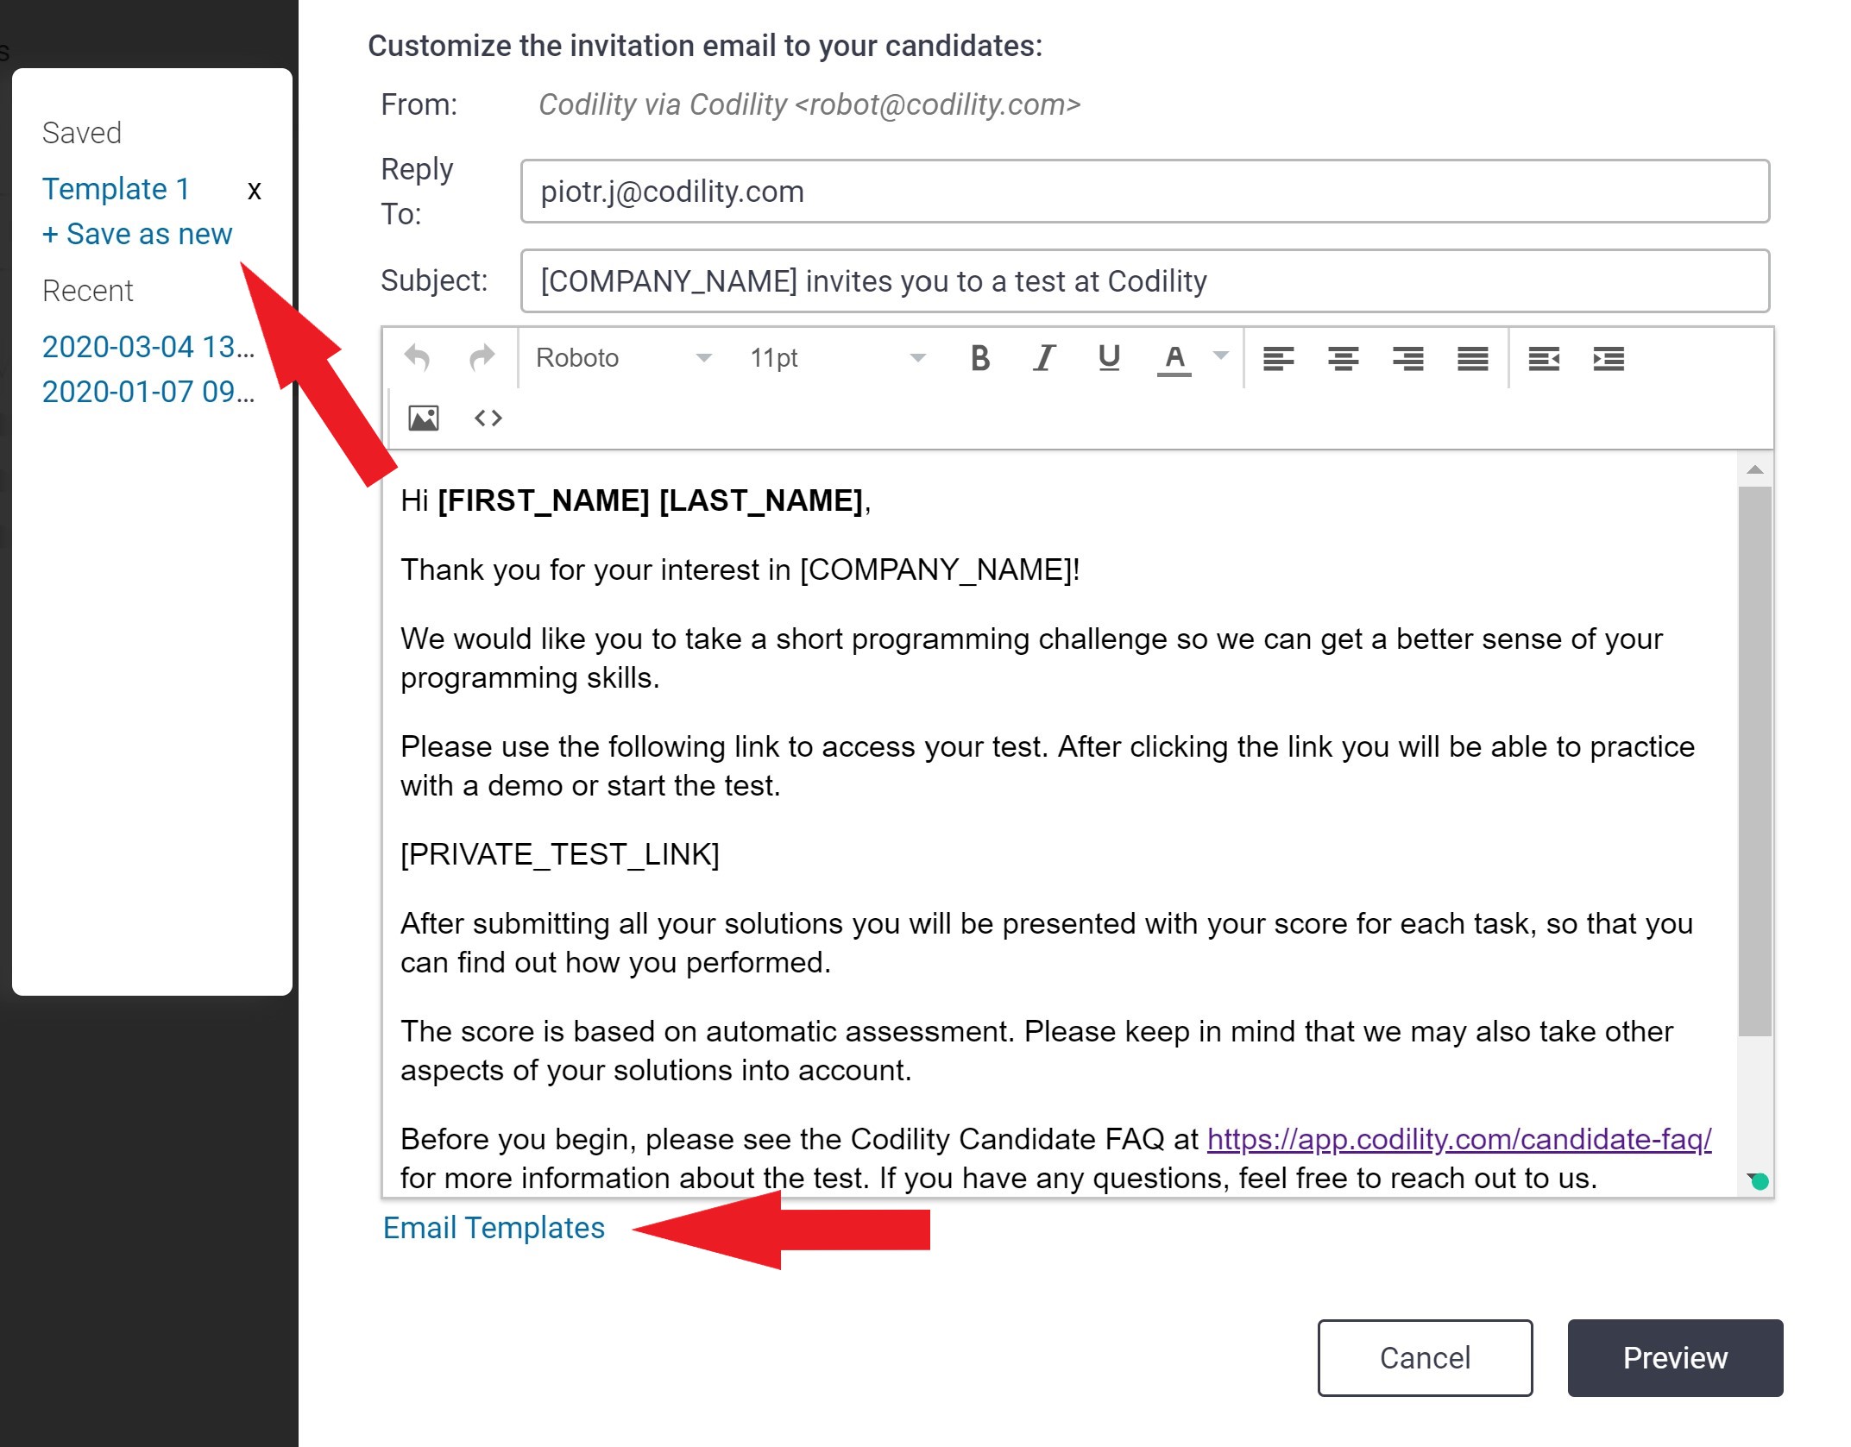Open the Roboto font family dropdown
Viewport: 1851px width, 1447px height.
[623, 358]
